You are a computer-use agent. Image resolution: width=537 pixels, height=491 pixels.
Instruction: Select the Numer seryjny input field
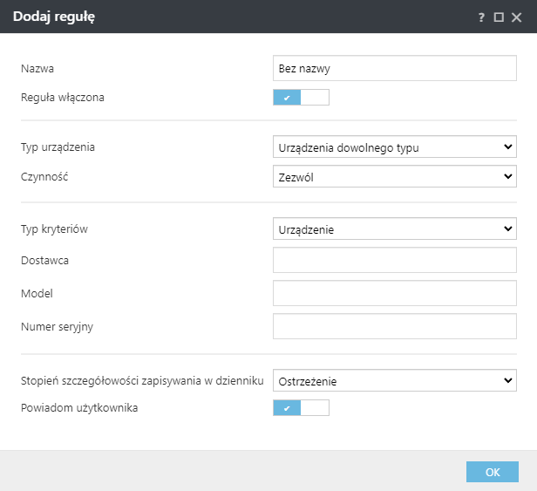point(394,326)
